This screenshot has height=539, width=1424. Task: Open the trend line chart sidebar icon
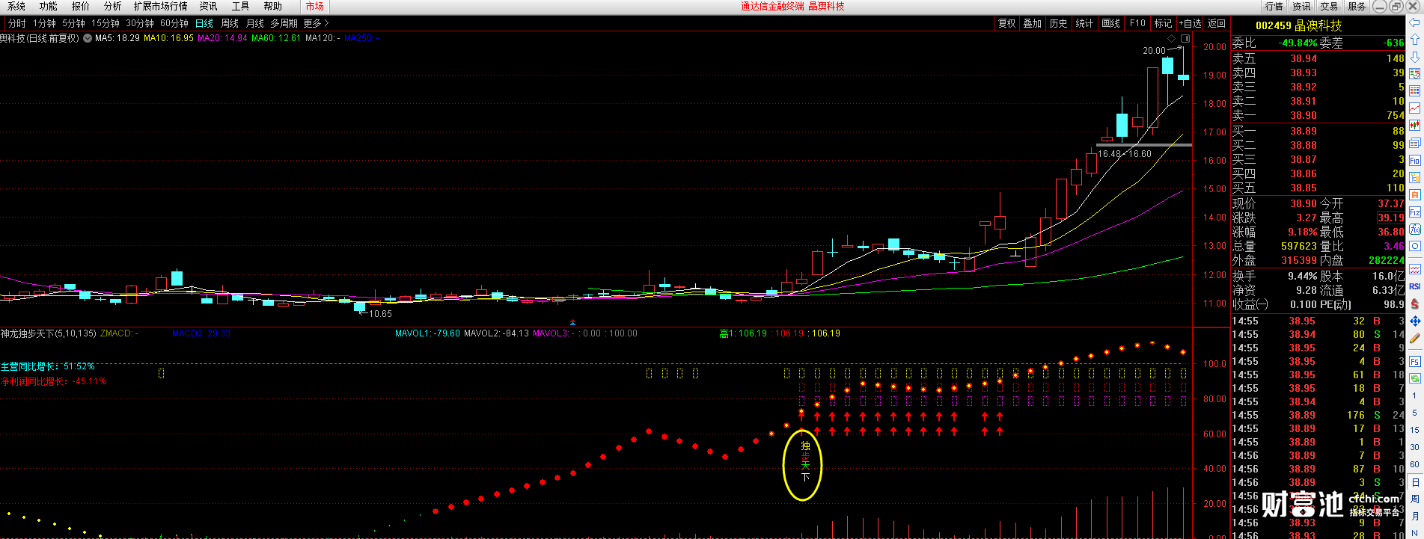[x=1415, y=108]
